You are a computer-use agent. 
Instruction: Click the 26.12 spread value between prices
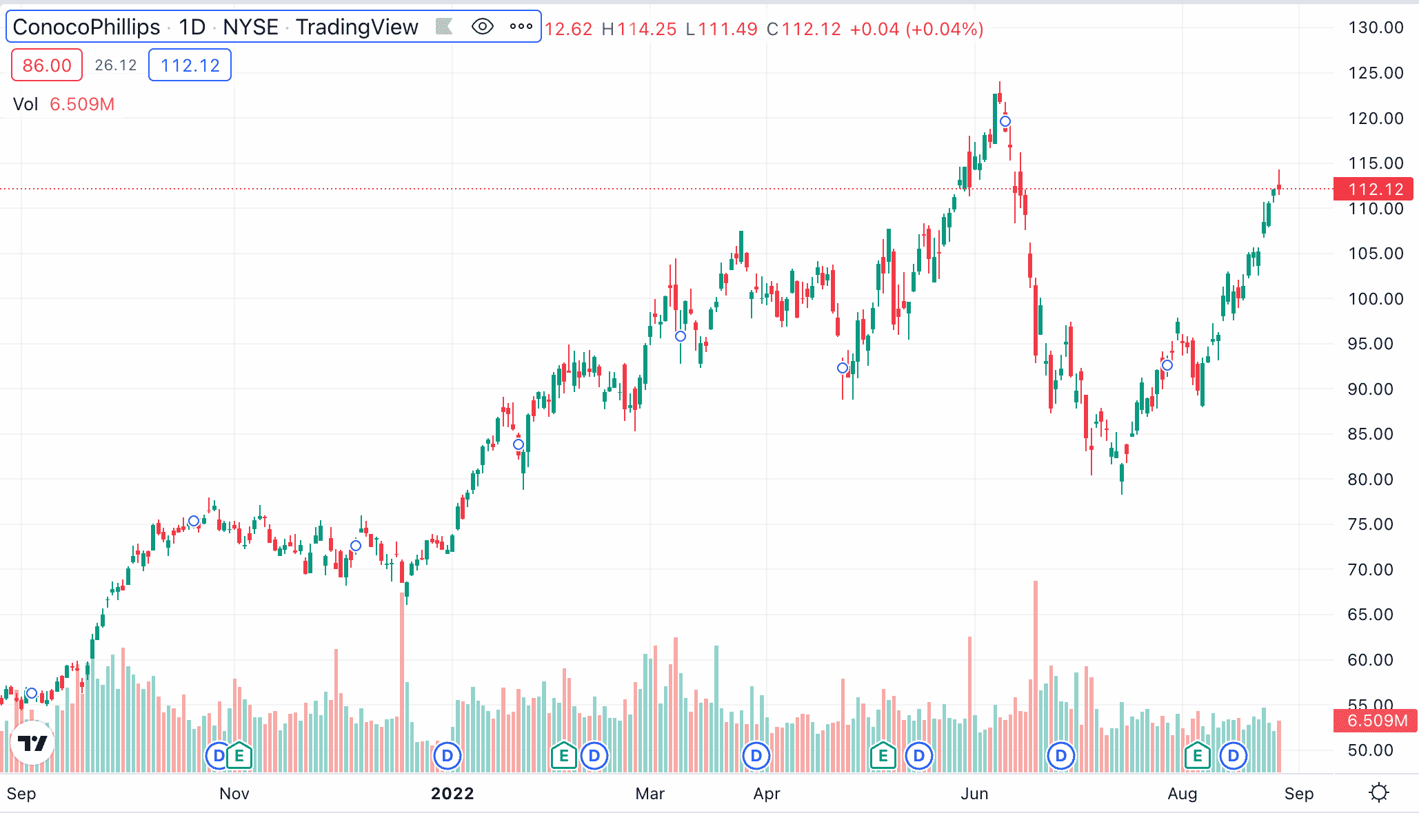pos(116,65)
